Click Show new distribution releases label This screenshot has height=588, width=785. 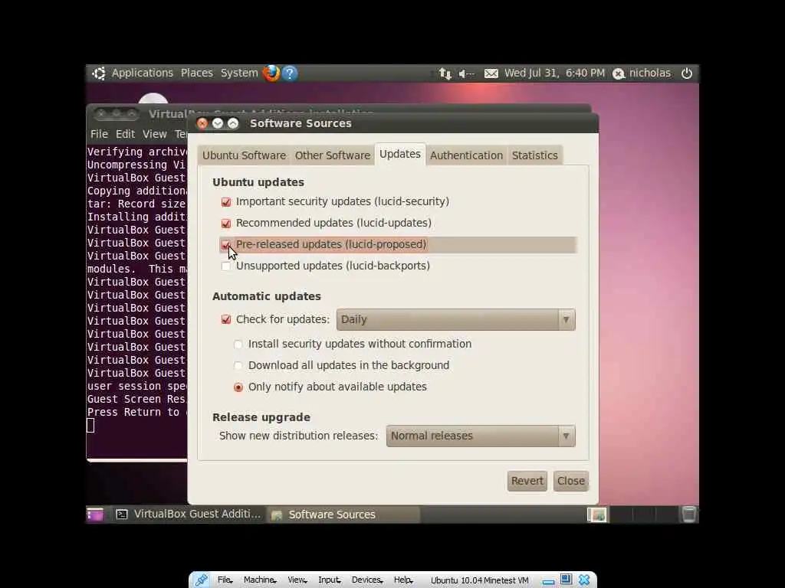coord(298,436)
